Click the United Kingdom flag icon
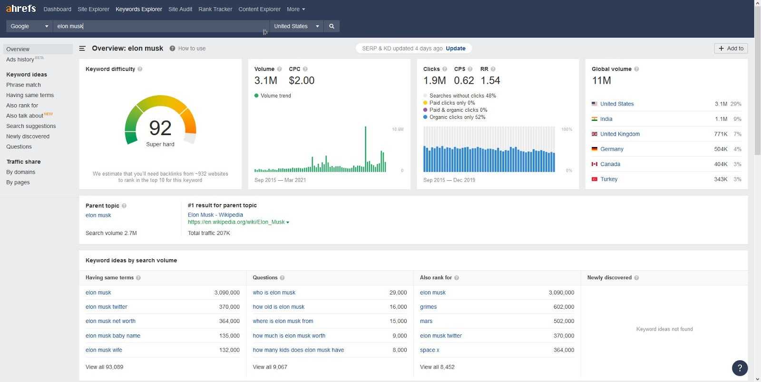Screen dimensions: 761x382 pyautogui.click(x=595, y=134)
